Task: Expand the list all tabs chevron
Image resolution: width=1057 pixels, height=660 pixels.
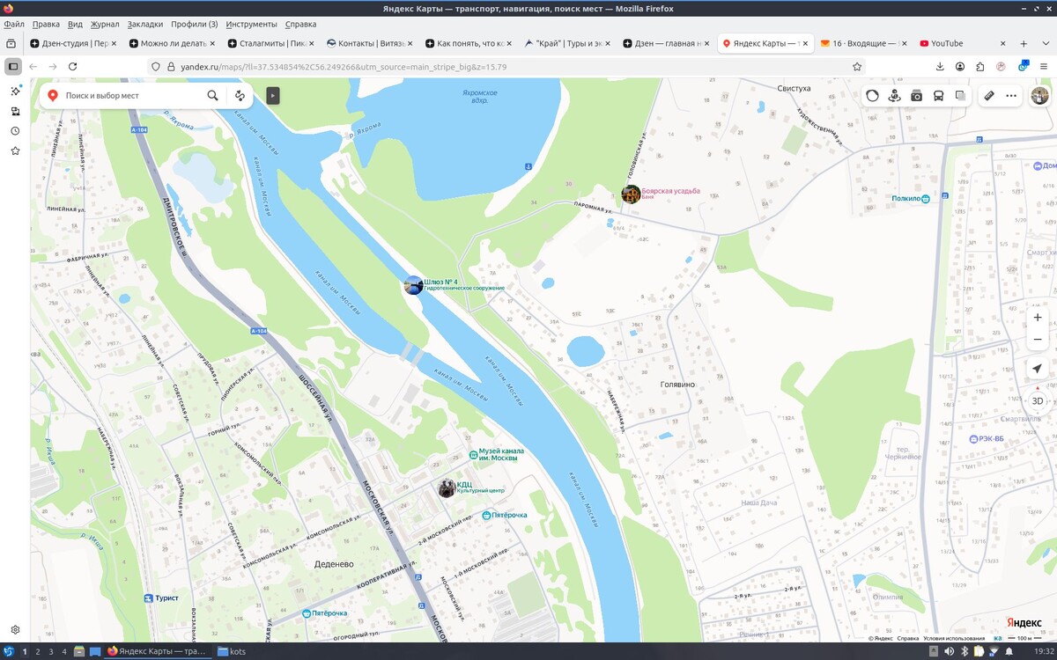Action: (1045, 43)
